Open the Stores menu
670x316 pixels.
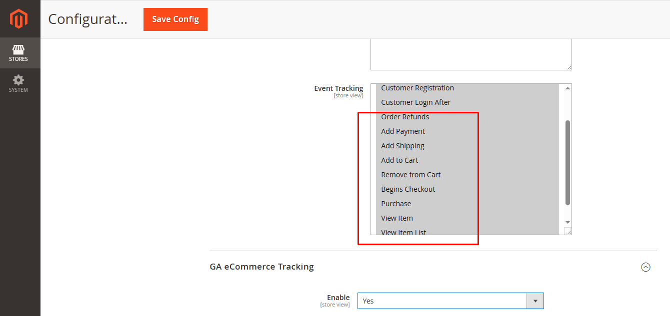tap(18, 53)
